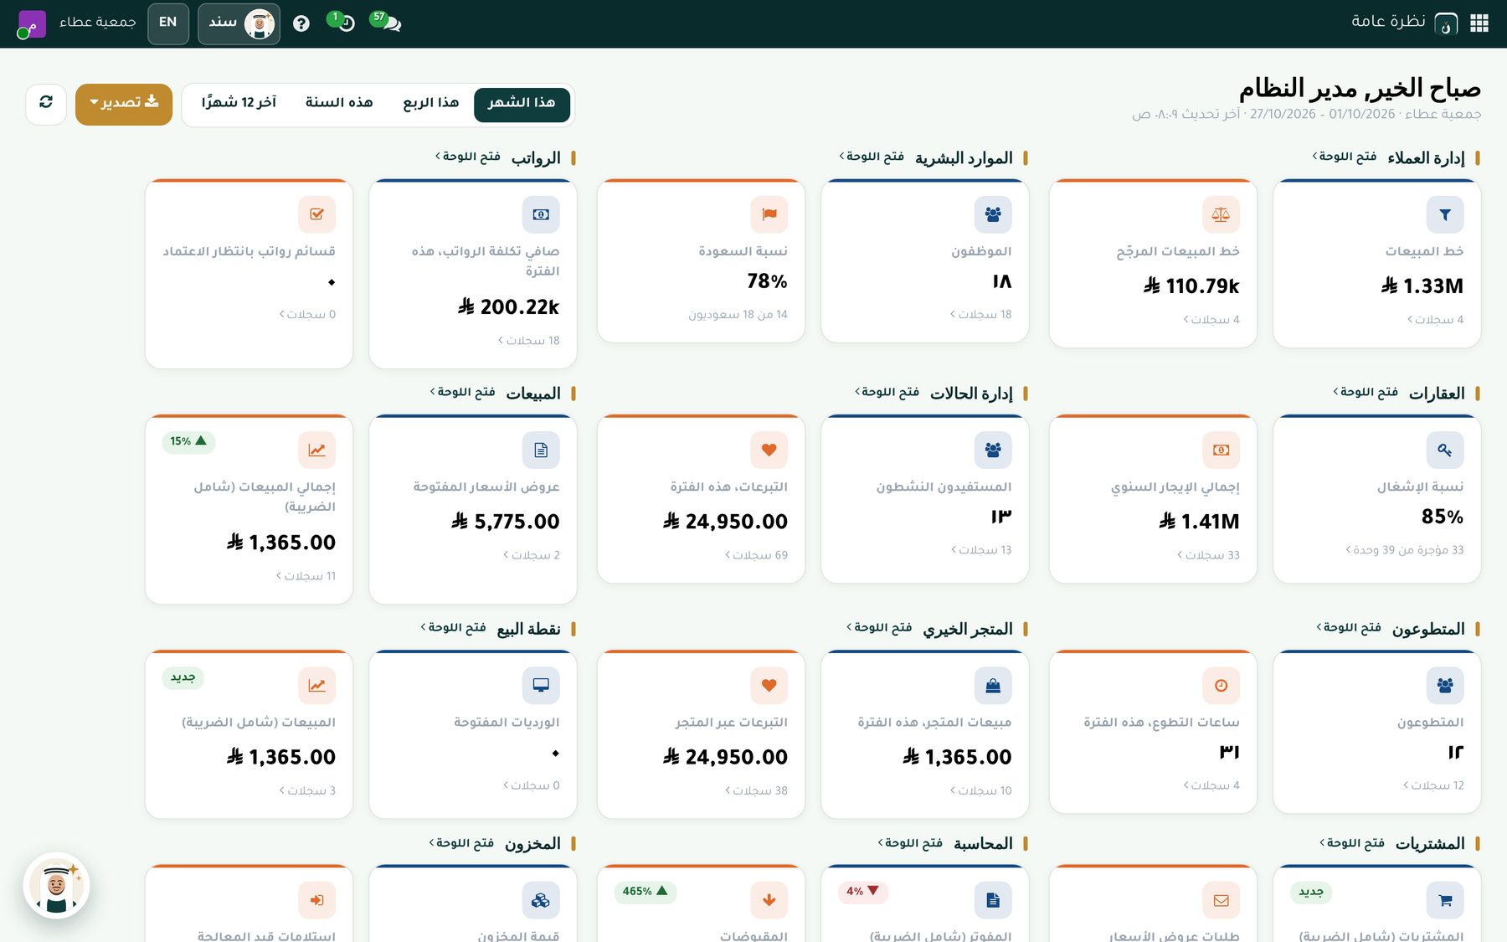The height and width of the screenshot is (942, 1507).
Task: Open dashboard link for الرواتب
Action: [x=467, y=157]
